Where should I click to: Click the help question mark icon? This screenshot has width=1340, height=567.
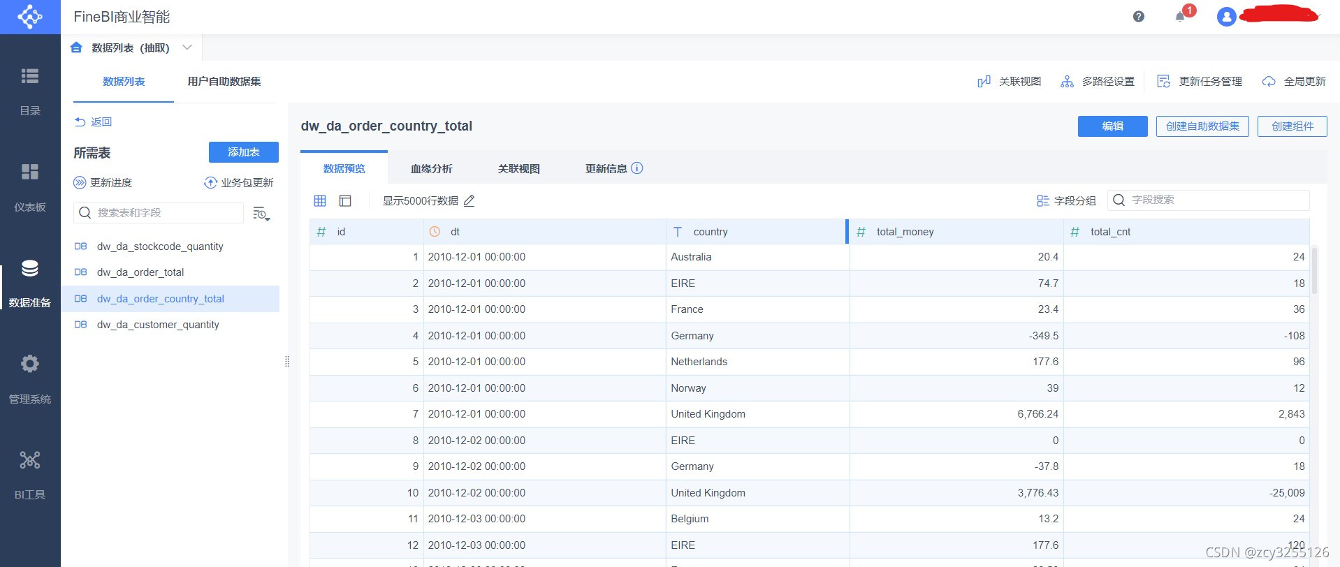1139,17
